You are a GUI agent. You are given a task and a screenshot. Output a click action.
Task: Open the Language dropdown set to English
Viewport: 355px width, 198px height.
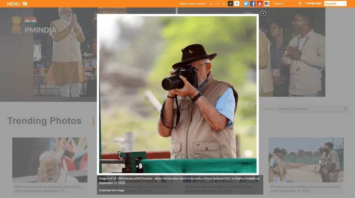coord(335,3)
